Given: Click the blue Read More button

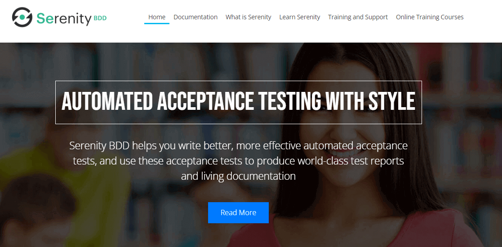Looking at the screenshot, I should [x=238, y=212].
